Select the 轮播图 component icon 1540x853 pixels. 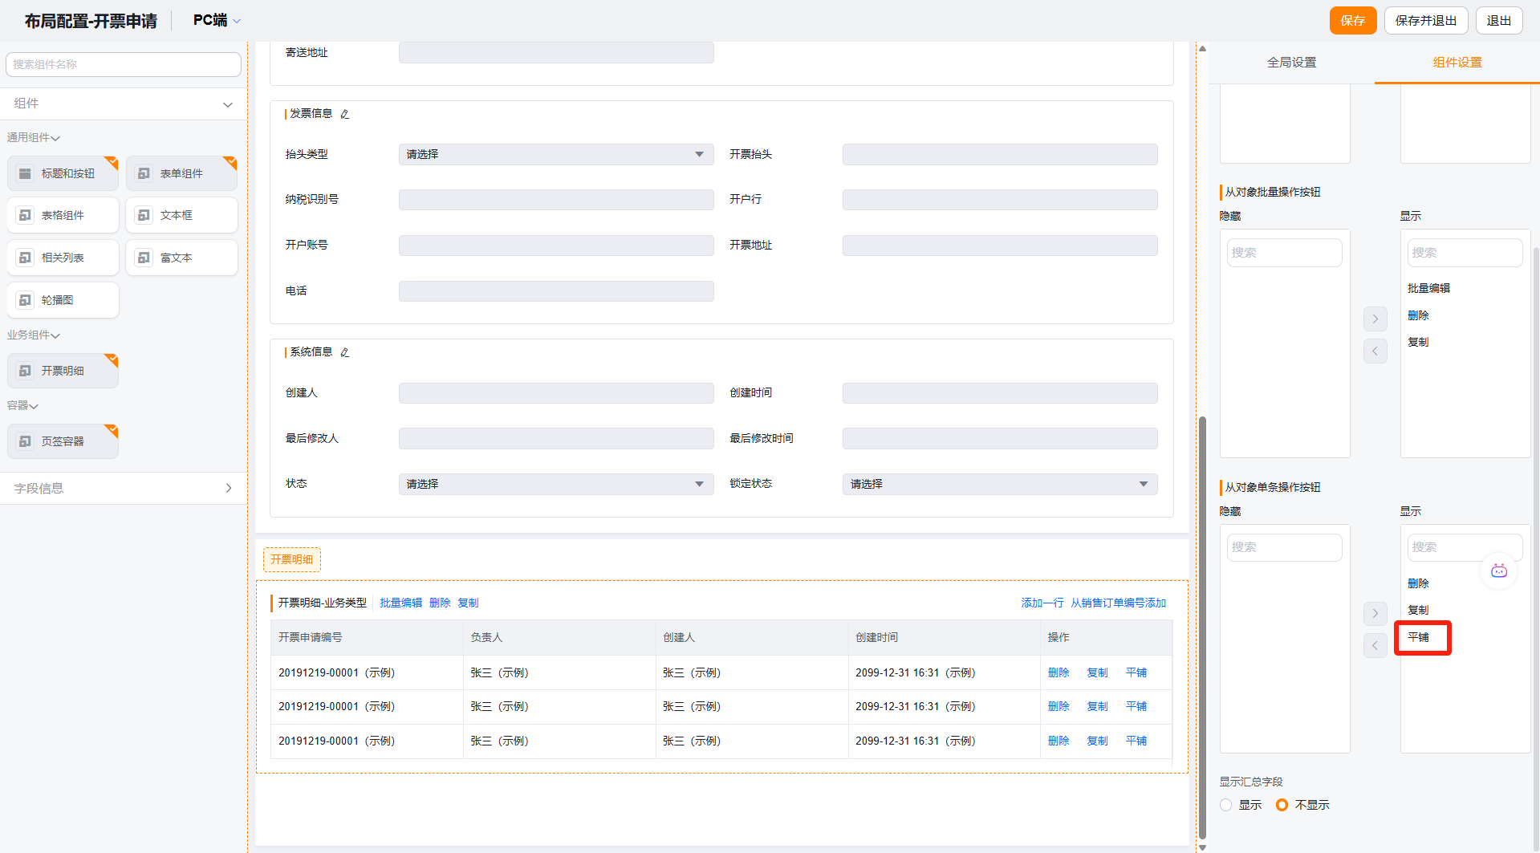tap(25, 300)
